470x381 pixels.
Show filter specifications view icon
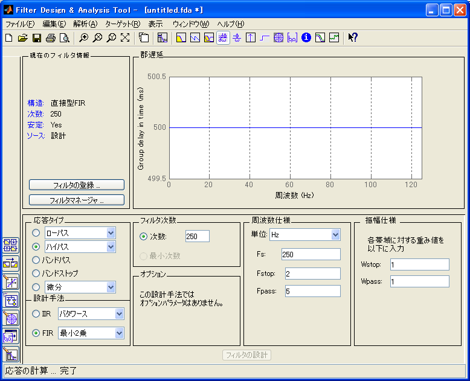click(162, 38)
